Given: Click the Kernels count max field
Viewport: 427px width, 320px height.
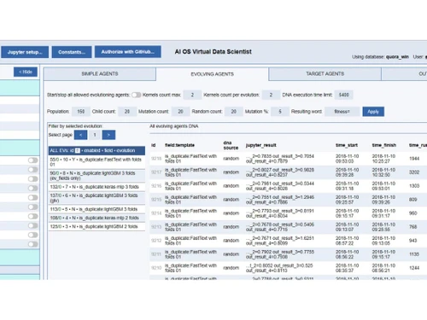Looking at the screenshot, I should click(x=192, y=95).
